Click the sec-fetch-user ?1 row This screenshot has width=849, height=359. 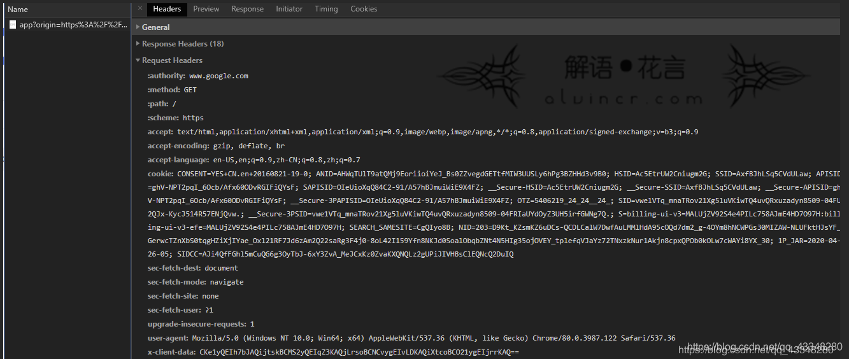pos(180,310)
